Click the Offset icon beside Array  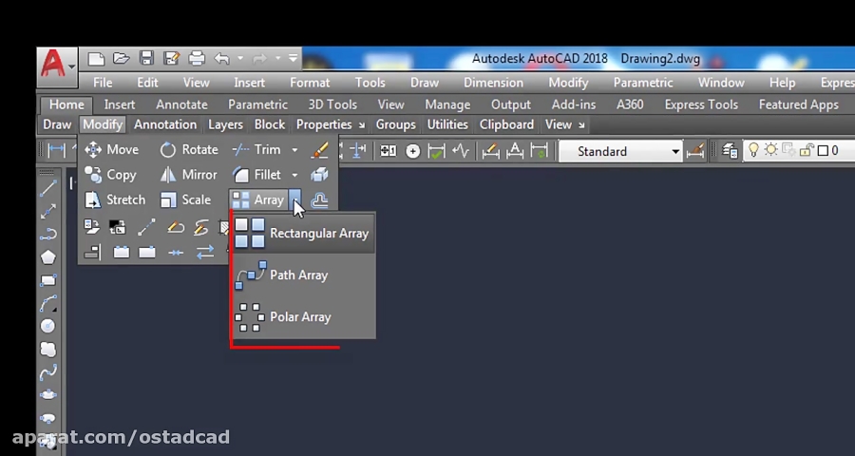click(x=319, y=200)
